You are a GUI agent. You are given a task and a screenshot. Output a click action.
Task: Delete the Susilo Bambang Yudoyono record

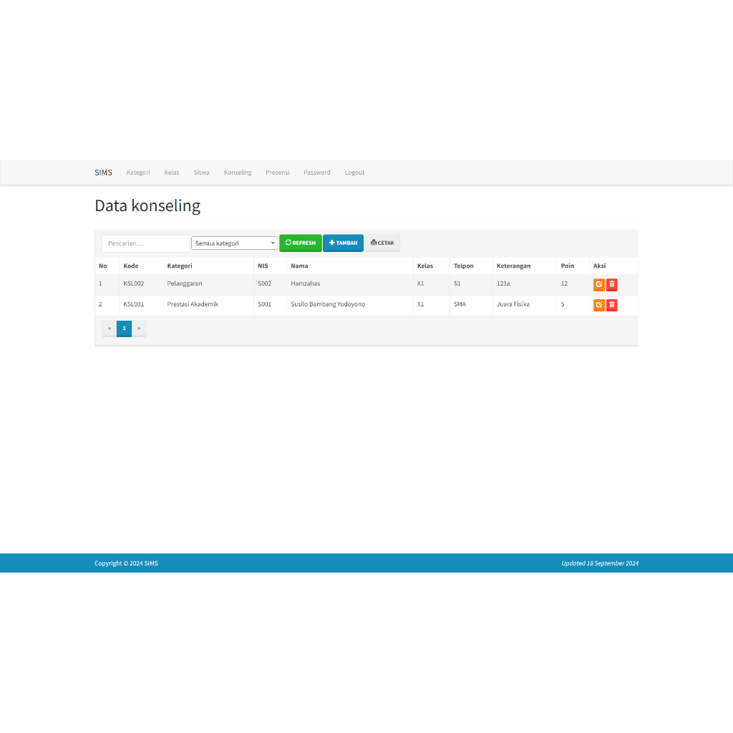click(611, 305)
